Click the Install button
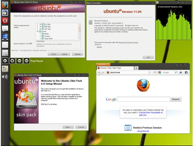Image resolution: width=193 pixels, height=146 pixels. point(64,54)
